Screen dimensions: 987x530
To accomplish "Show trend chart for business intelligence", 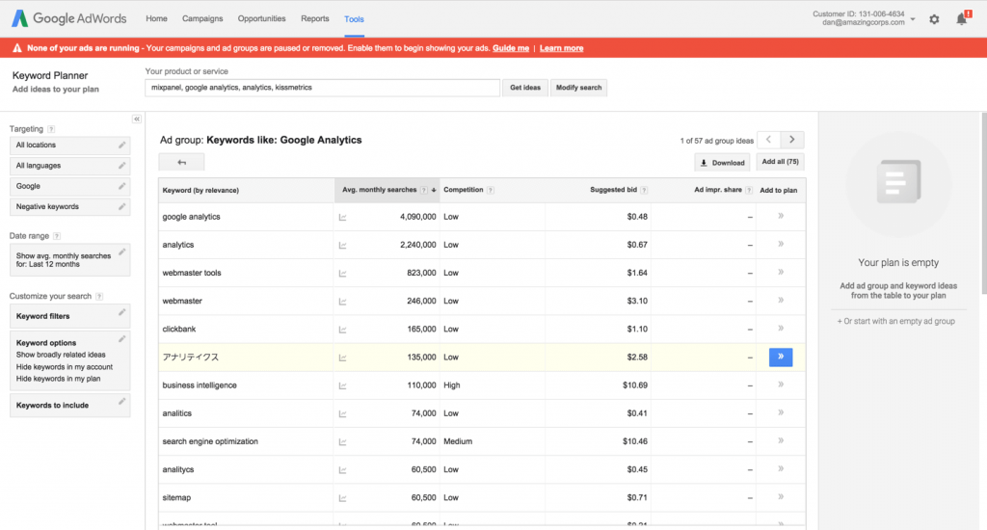I will [342, 385].
